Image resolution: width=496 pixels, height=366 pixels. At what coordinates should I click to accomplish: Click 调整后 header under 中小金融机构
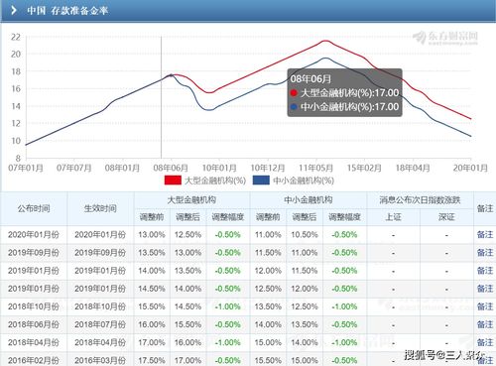point(305,217)
